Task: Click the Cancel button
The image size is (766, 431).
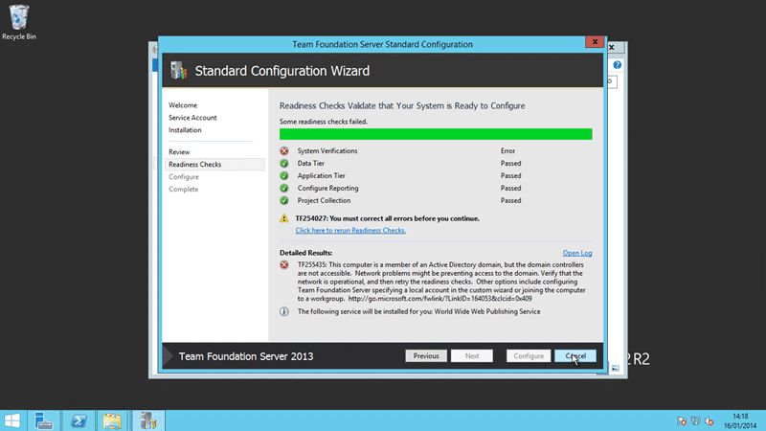Action: pos(575,355)
